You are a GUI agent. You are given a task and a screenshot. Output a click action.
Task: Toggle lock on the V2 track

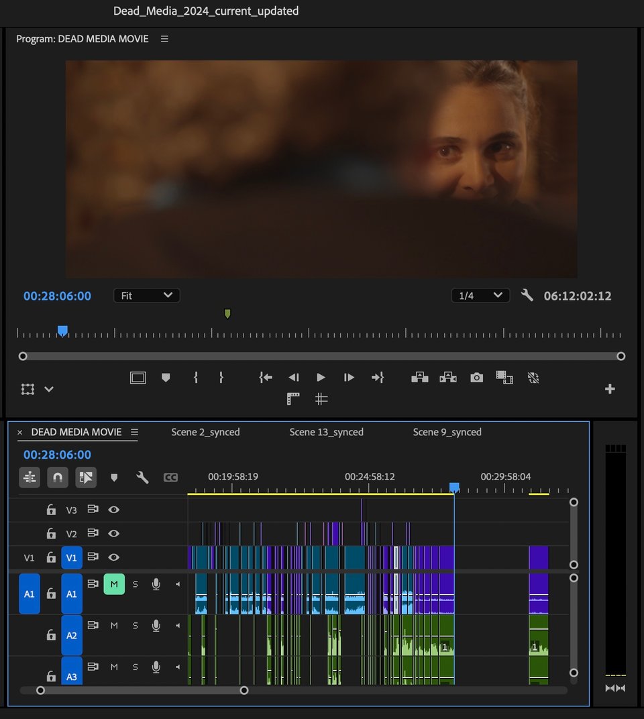point(51,534)
